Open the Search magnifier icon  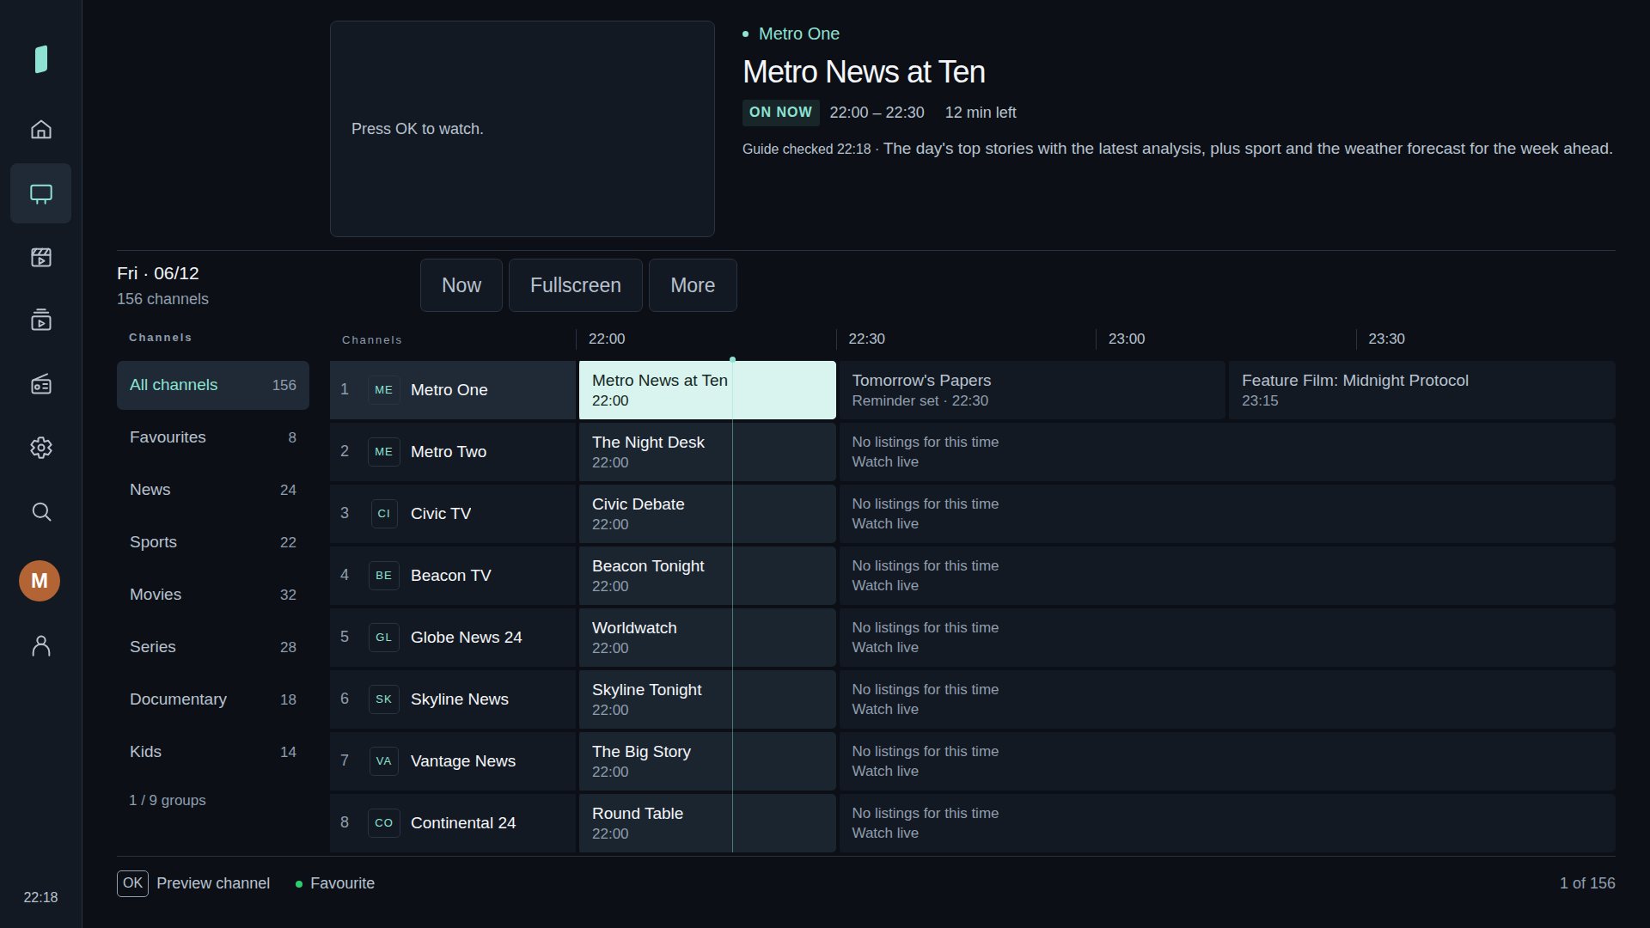(x=40, y=512)
